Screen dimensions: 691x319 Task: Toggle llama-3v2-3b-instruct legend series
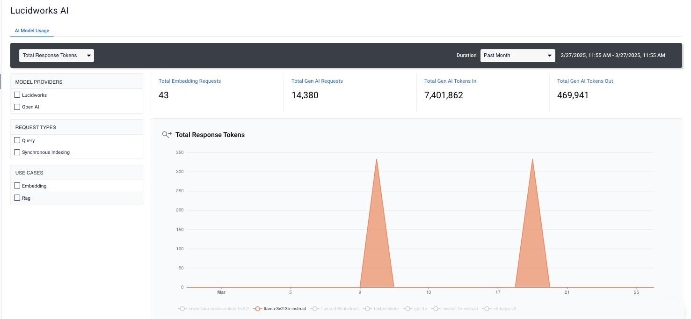280,309
